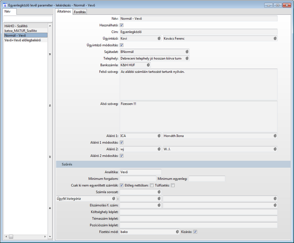The width and height of the screenshot is (294, 243).
Task: Click the Minimum egyenleg field
Action: click(207, 179)
